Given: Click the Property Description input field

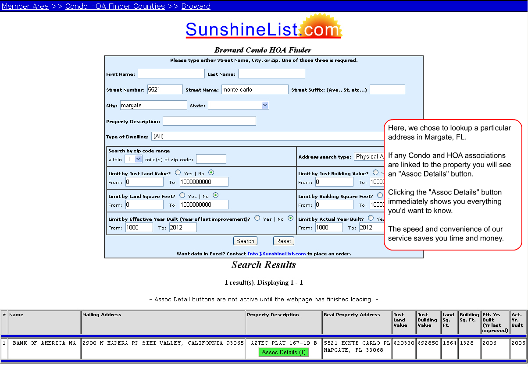Looking at the screenshot, I should (209, 121).
